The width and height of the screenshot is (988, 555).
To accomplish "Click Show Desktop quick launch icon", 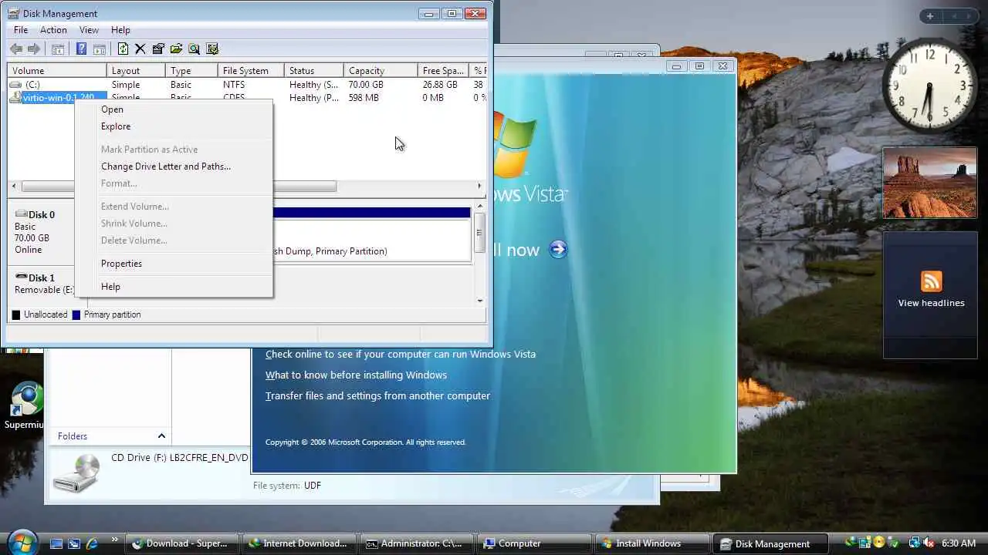I will pos(56,543).
